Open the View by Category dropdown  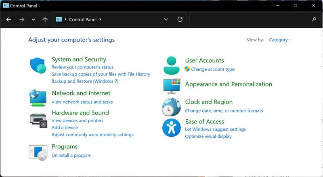[x=280, y=40]
